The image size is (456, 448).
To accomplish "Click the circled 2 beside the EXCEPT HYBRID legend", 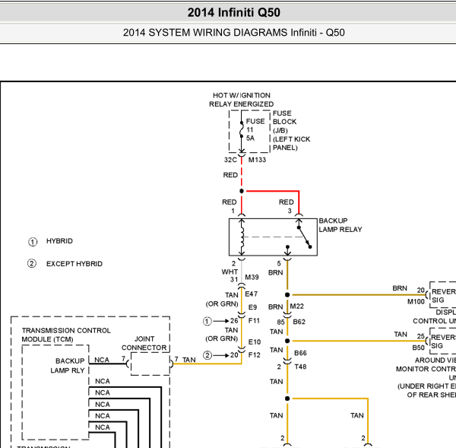I will [32, 264].
